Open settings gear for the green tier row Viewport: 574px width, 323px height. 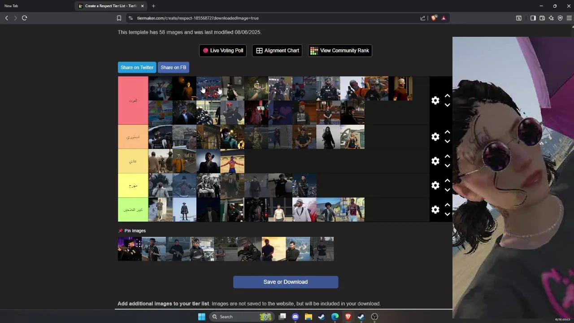(x=435, y=210)
